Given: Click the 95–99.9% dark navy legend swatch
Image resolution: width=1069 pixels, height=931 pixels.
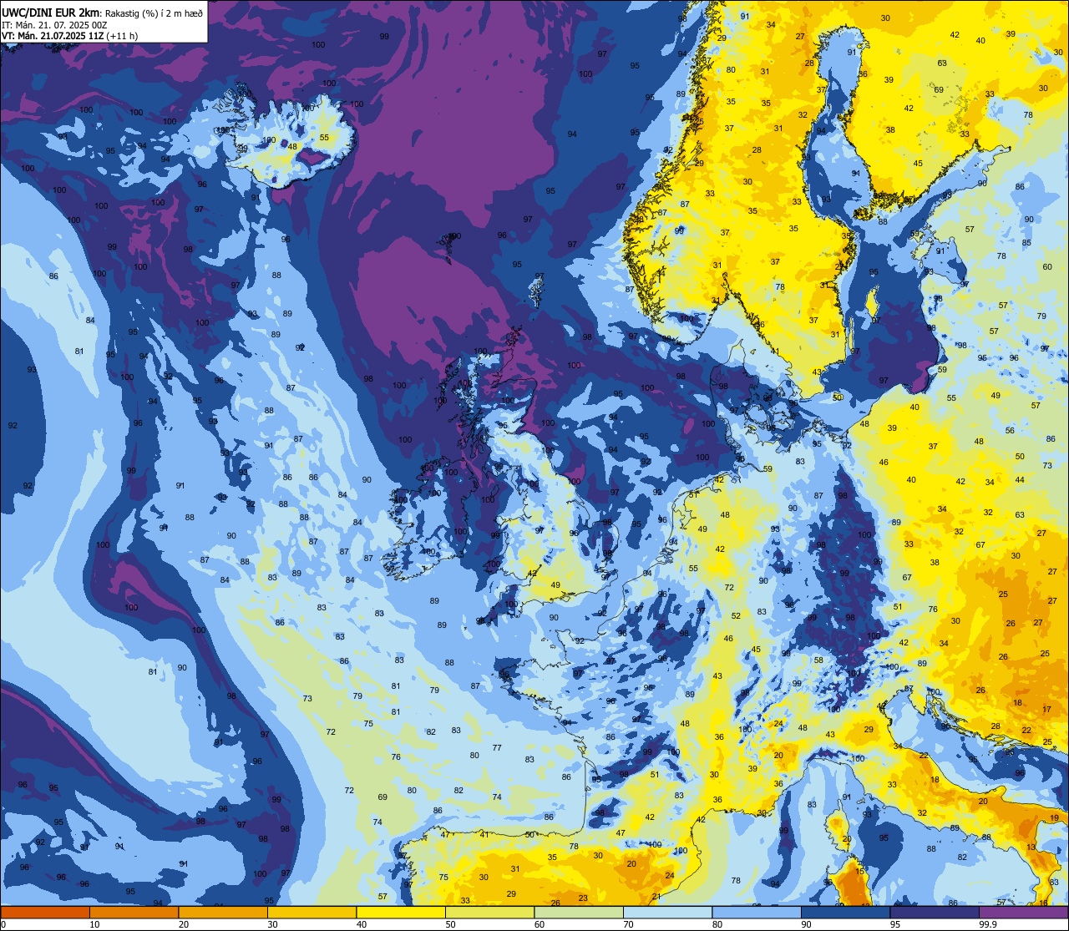Looking at the screenshot, I should click(935, 912).
